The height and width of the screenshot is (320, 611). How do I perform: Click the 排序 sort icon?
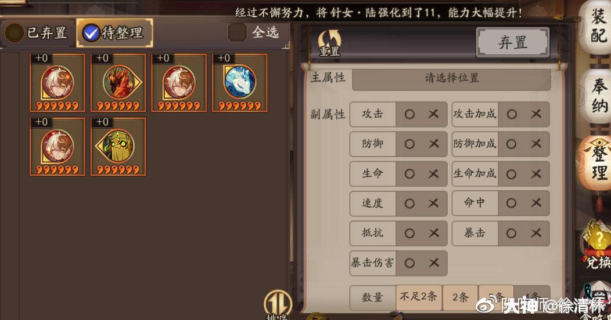[278, 306]
